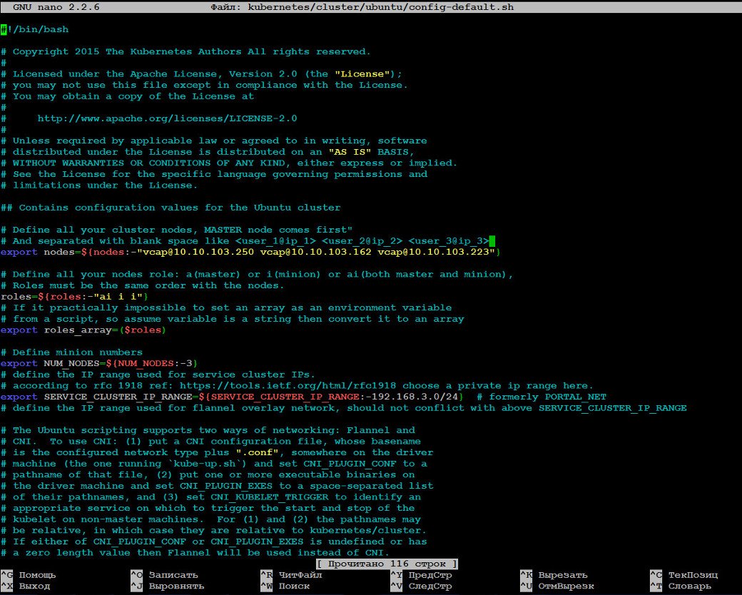Click the ^J Выровнять justify shortcut
The image size is (742, 595).
168,586
